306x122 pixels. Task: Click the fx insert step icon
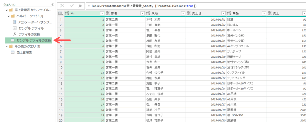tap(80, 6)
